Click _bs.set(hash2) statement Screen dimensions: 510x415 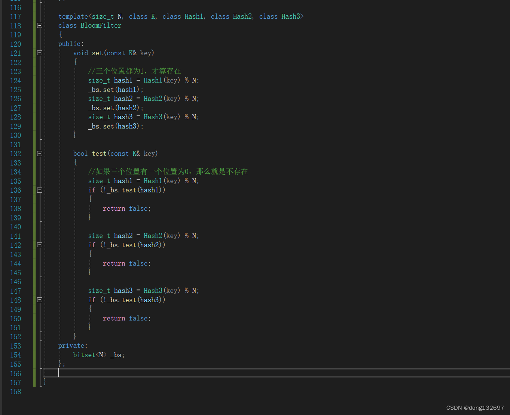[x=116, y=108]
